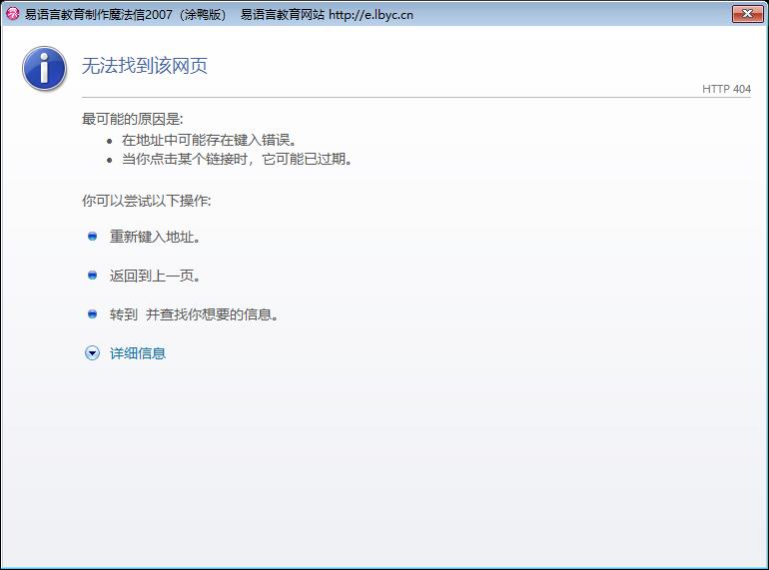Click 当你点击某个链接时 line
Viewport: 769px width, 570px height.
tap(238, 160)
